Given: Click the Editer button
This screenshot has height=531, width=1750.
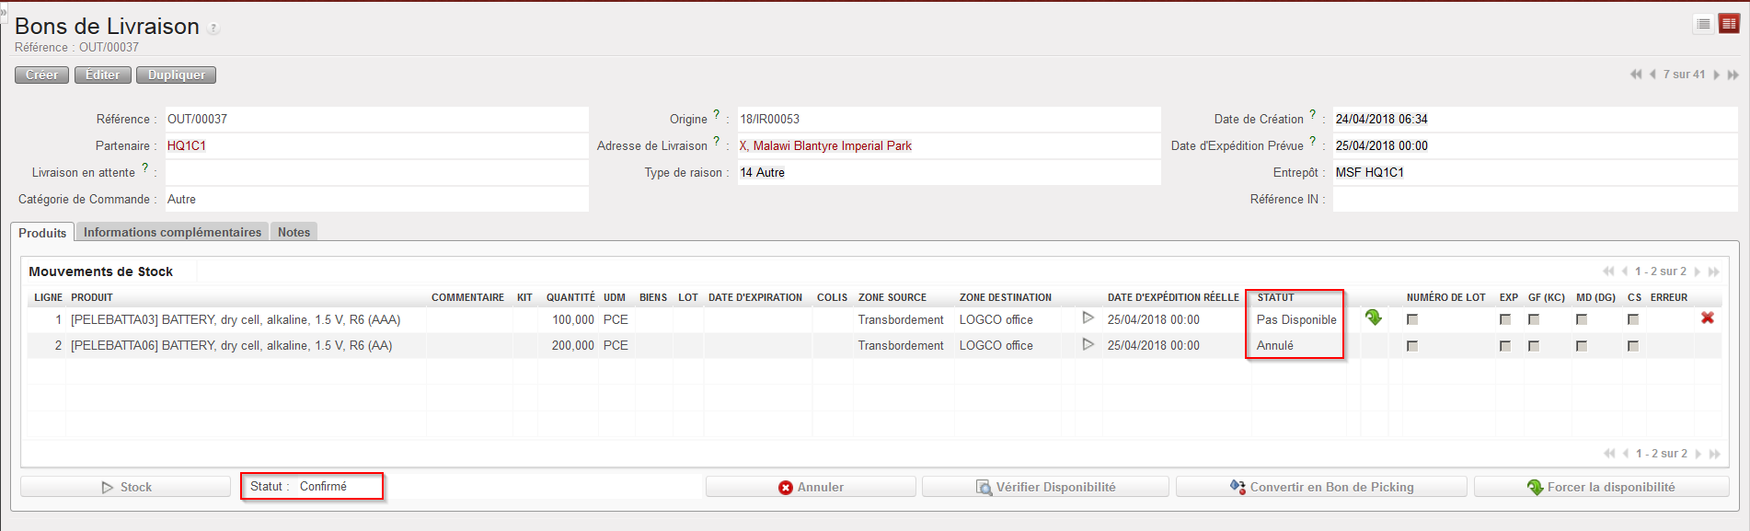Looking at the screenshot, I should 102,75.
